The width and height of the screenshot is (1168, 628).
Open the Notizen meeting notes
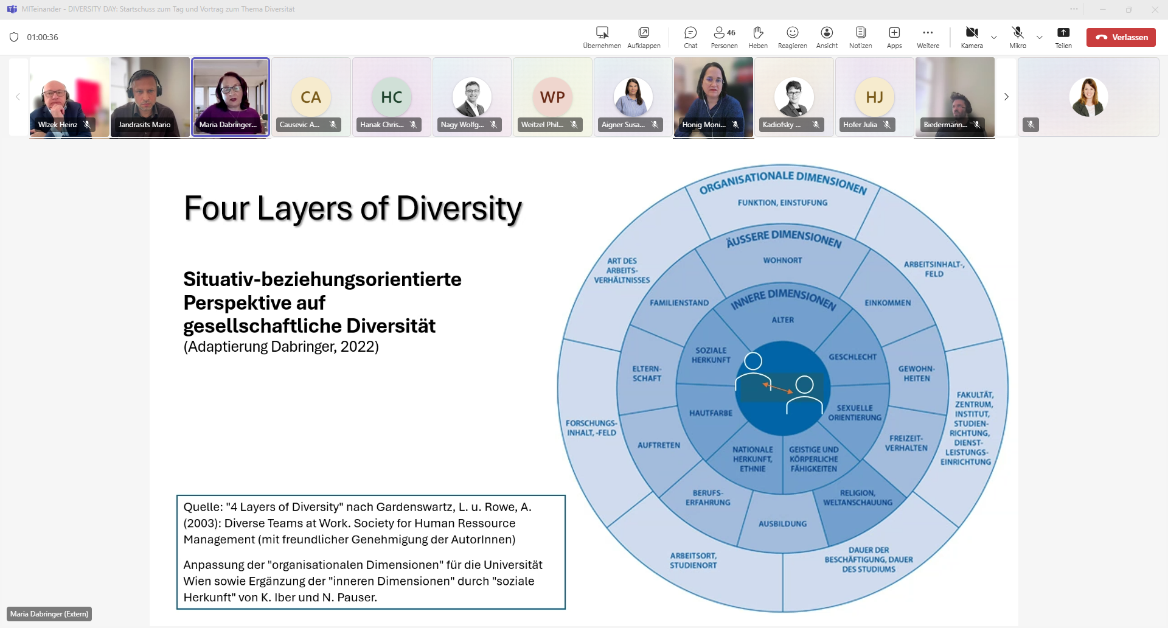pos(860,37)
